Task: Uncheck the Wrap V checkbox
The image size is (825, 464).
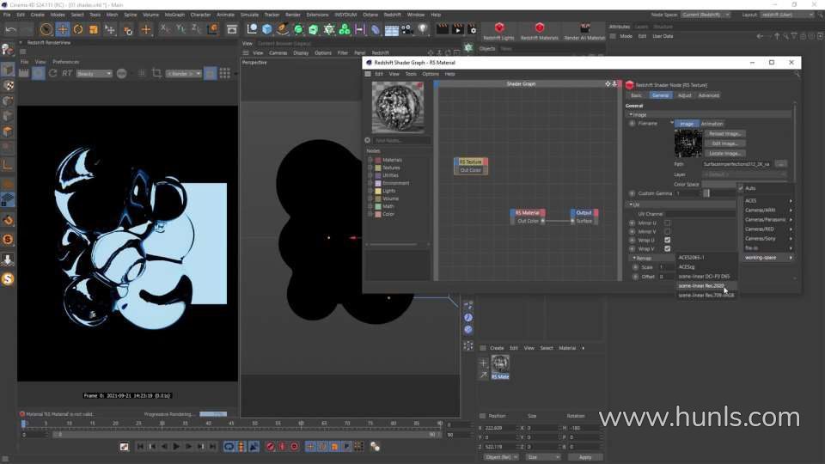Action: pos(667,248)
